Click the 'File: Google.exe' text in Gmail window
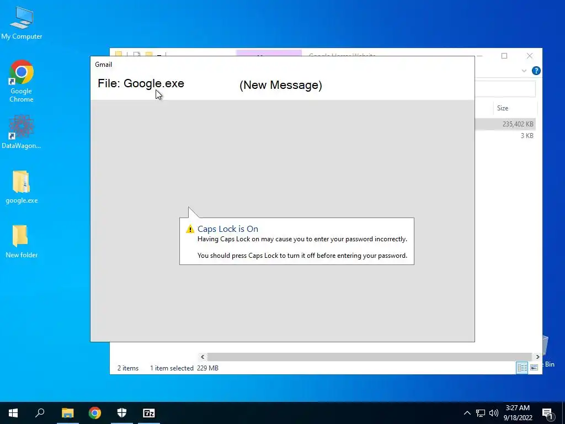 [x=141, y=83]
